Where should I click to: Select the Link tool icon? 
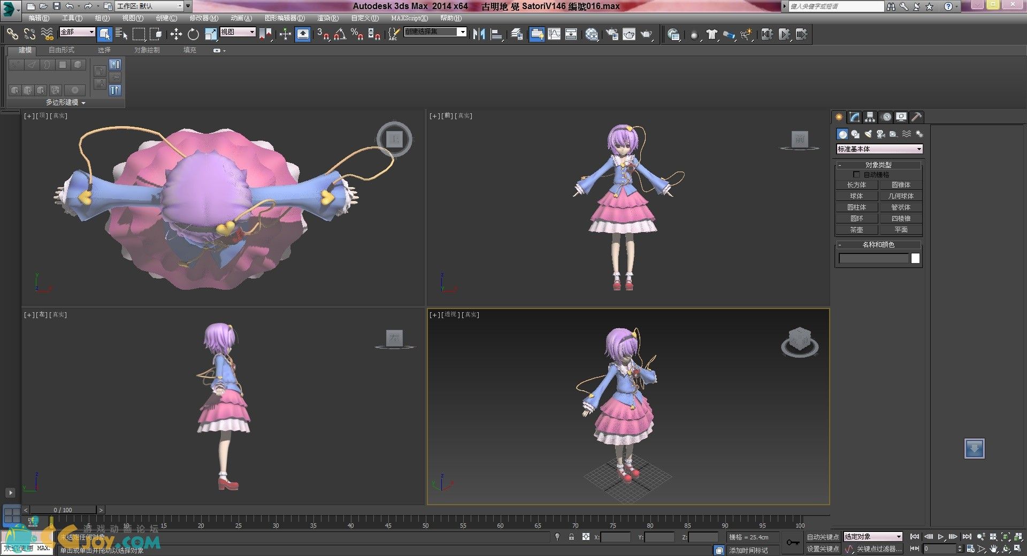coord(12,34)
